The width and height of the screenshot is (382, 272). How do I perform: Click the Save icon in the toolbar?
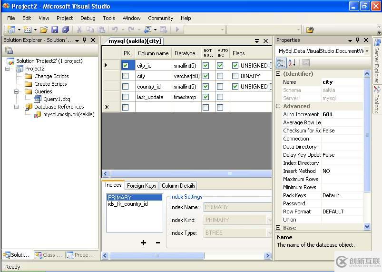pos(55,30)
